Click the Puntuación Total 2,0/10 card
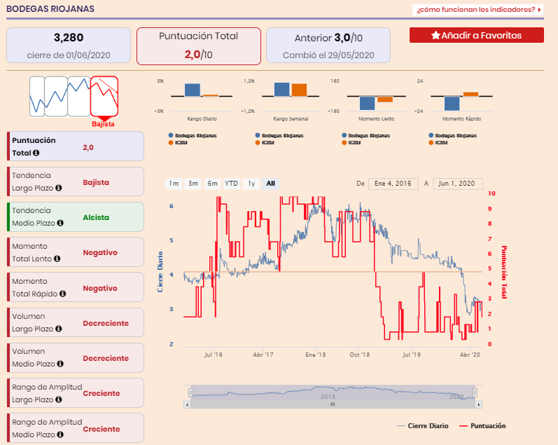558x445 pixels. point(199,46)
